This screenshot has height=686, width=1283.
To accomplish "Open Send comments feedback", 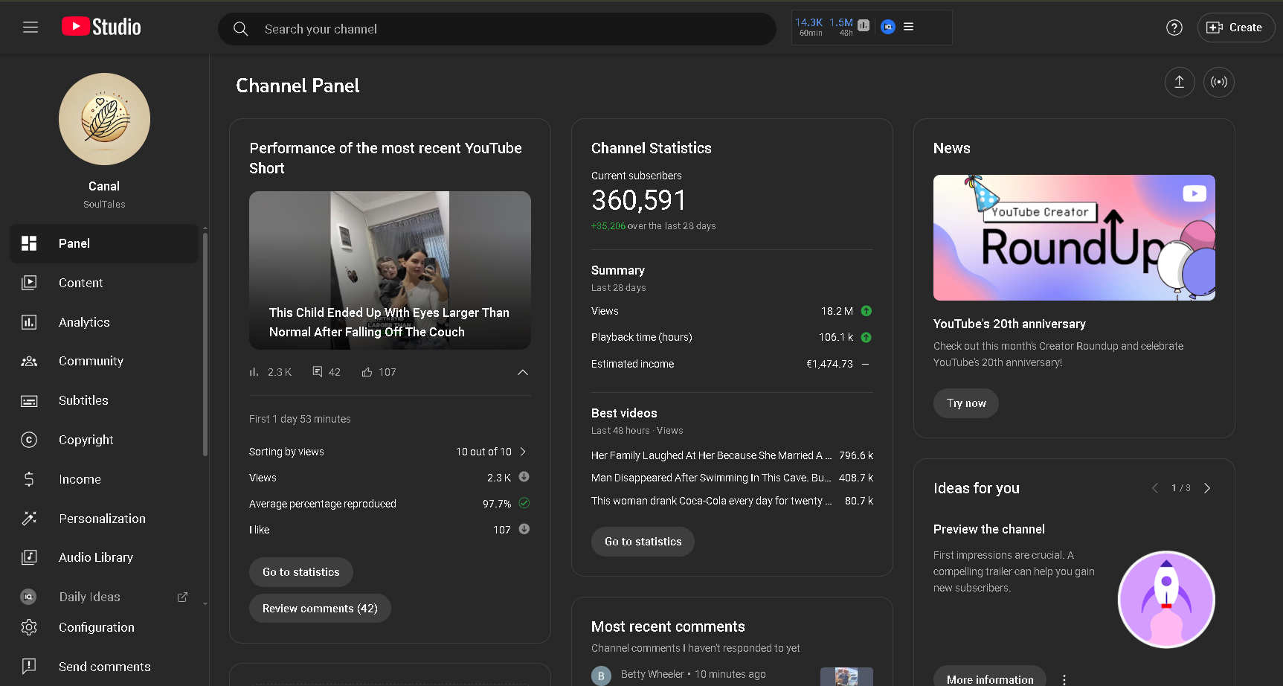I will (104, 667).
